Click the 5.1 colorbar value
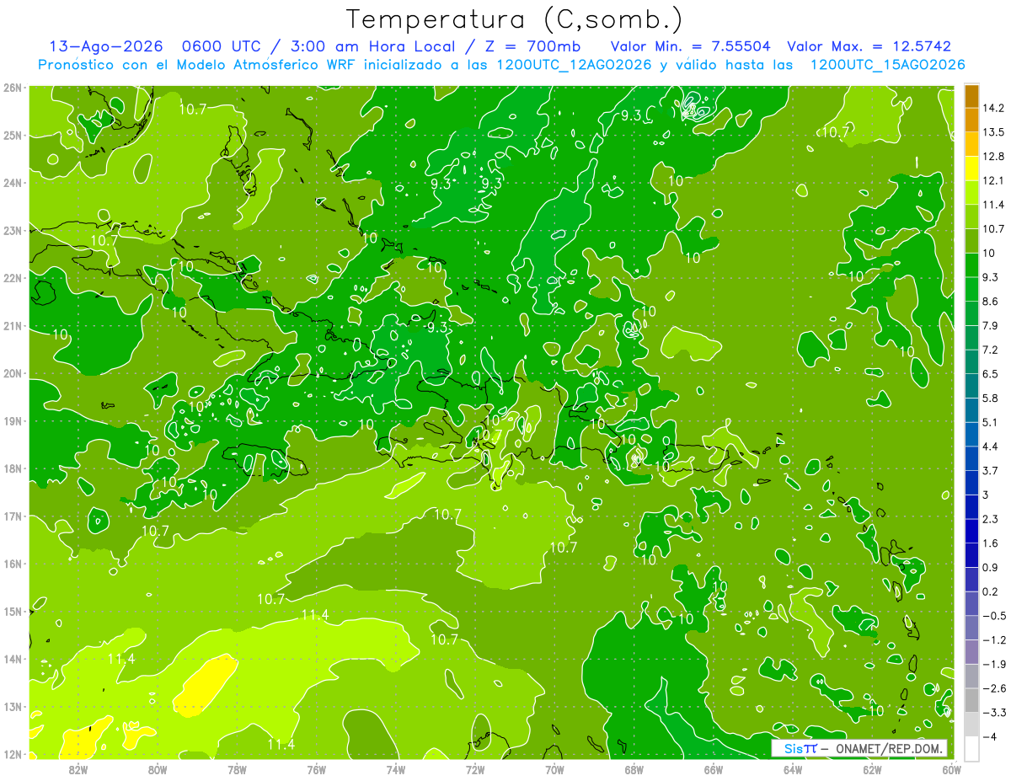 [x=991, y=422]
